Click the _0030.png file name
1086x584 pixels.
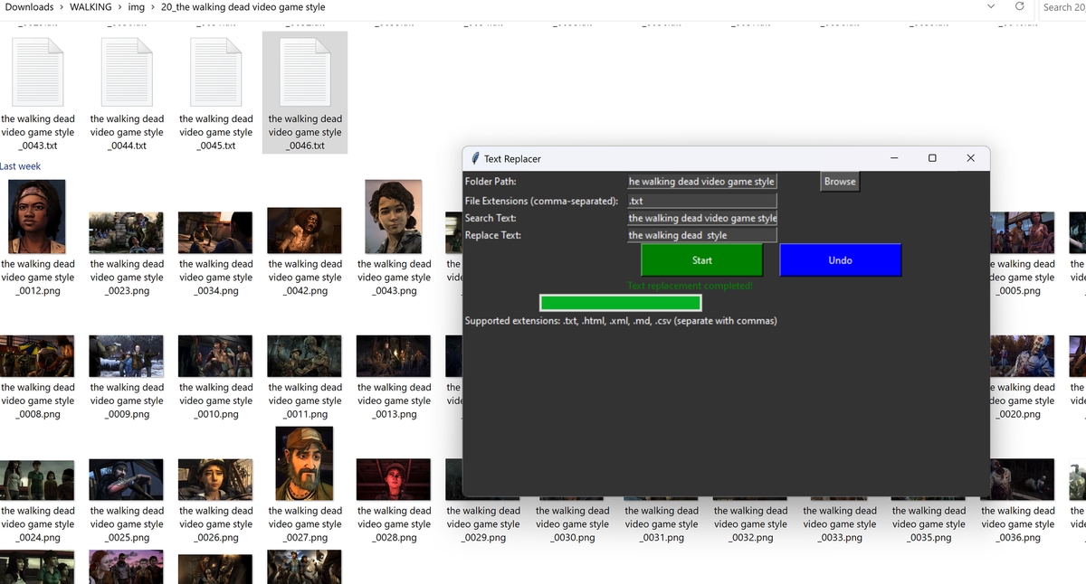click(572, 524)
